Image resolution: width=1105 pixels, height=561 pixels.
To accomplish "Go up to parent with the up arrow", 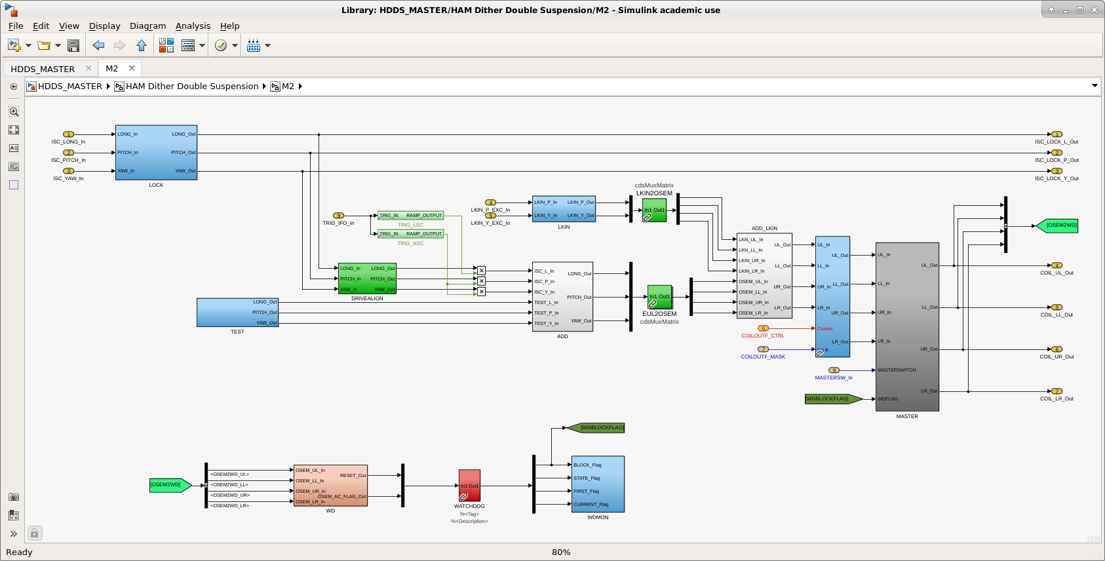I will coord(142,45).
